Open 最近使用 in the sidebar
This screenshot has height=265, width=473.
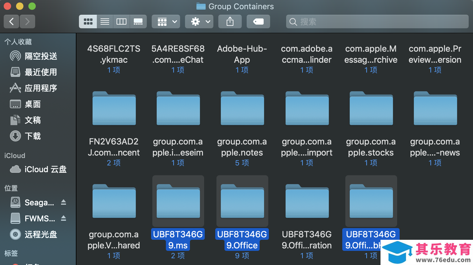[x=38, y=72]
